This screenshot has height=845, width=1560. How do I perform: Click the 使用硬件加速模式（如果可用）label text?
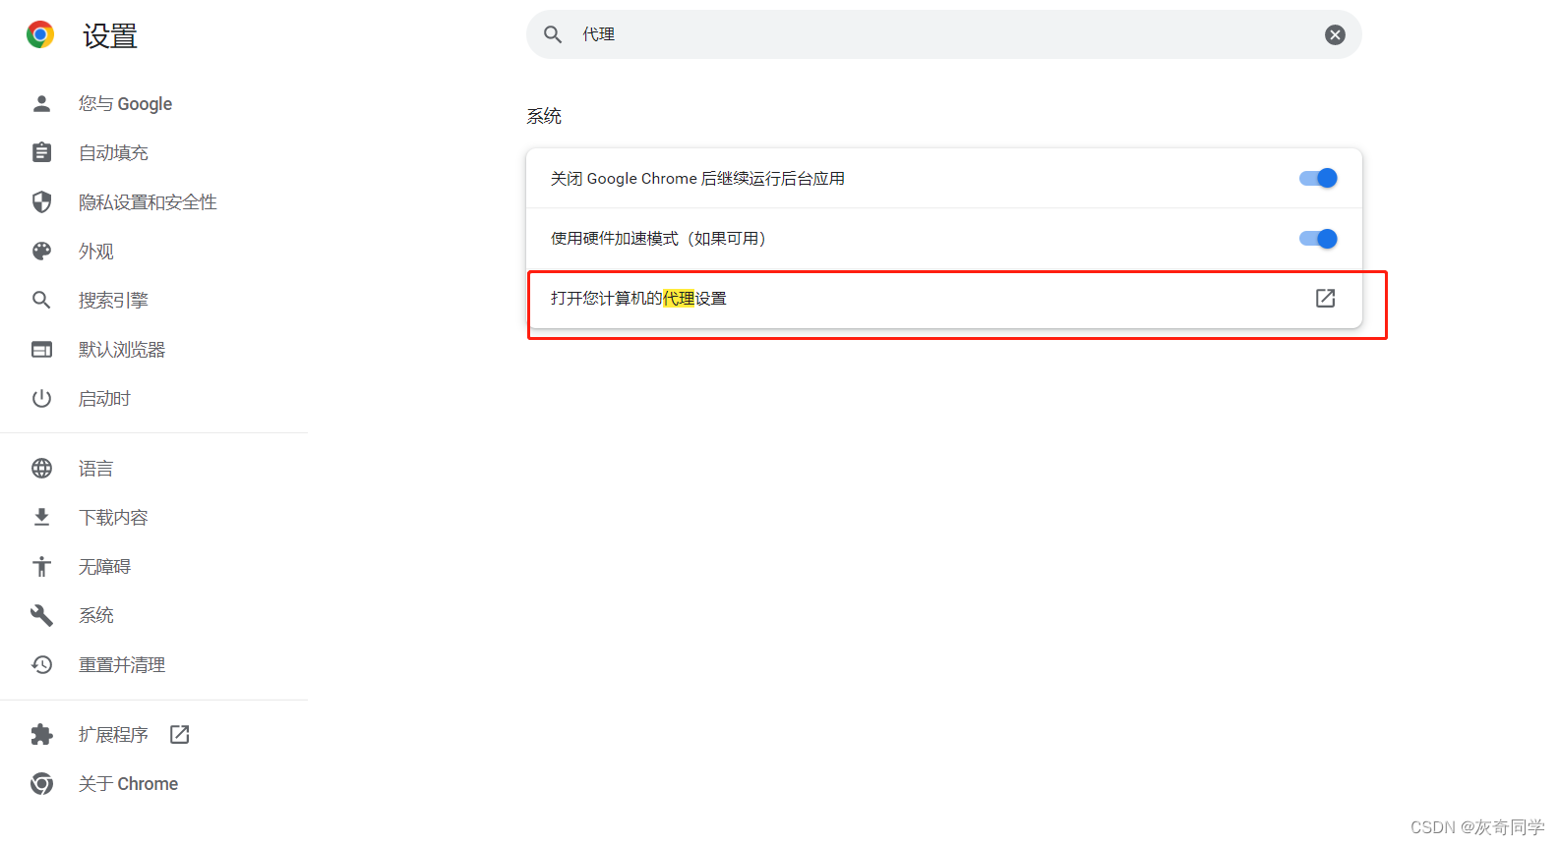point(658,239)
